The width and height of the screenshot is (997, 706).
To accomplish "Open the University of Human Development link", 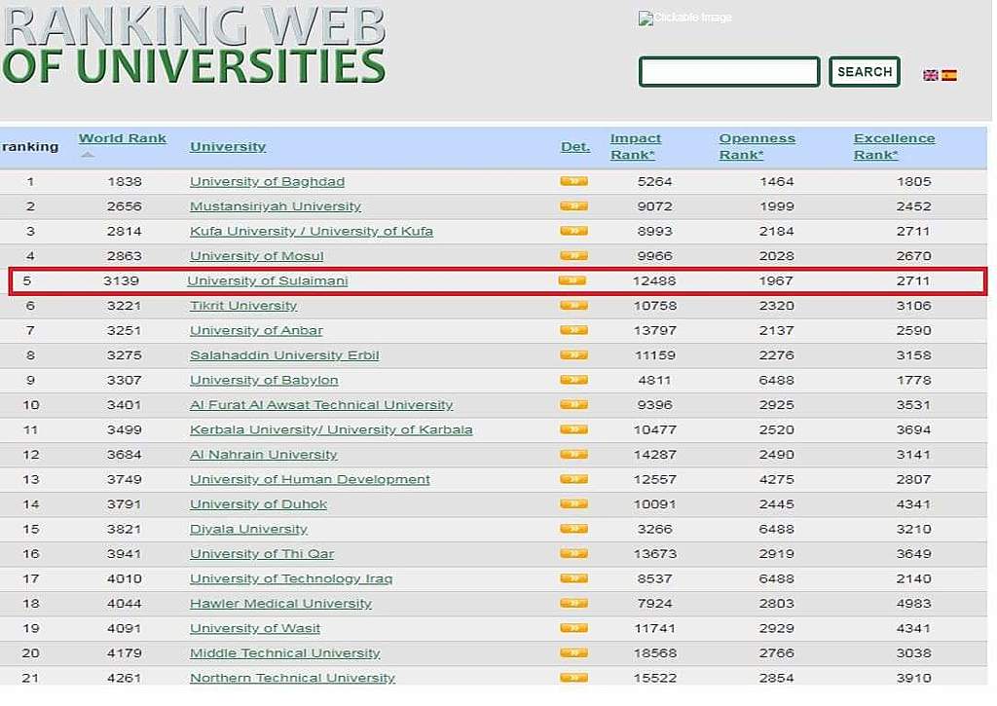I will [310, 479].
